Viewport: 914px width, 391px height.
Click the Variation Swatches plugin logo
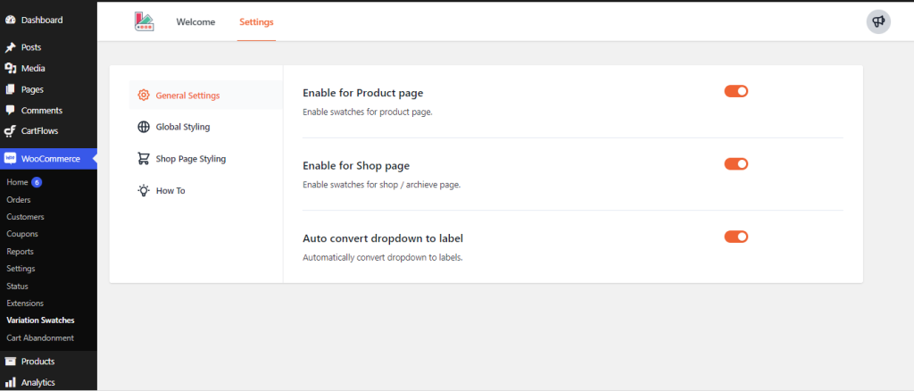144,22
